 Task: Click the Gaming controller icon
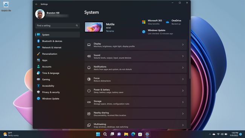[x=38, y=79]
